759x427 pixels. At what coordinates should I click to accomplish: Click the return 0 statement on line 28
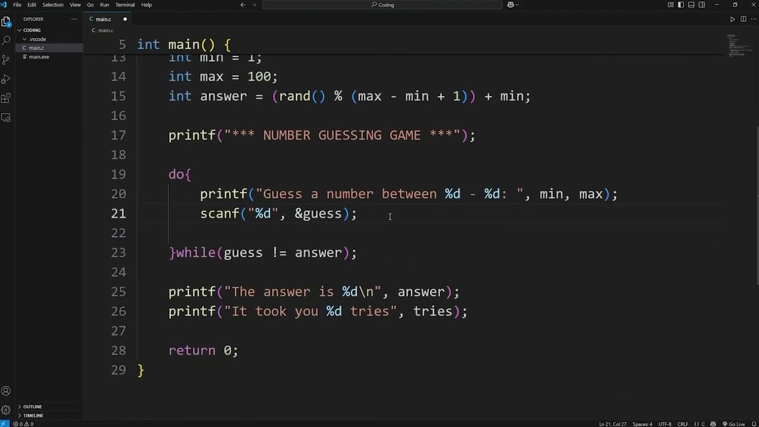coord(203,350)
